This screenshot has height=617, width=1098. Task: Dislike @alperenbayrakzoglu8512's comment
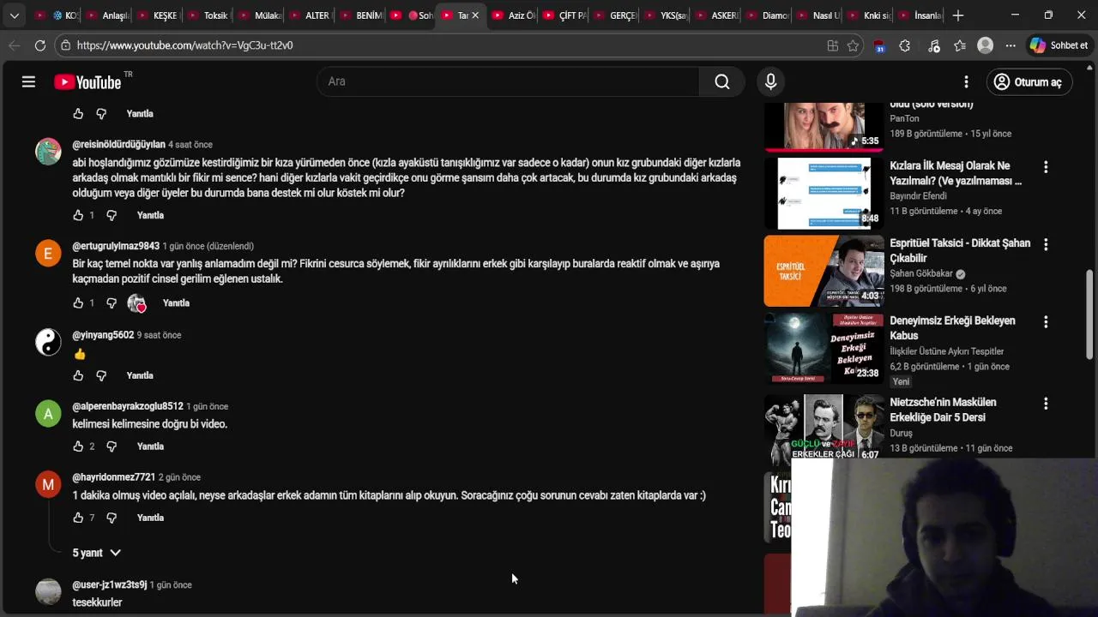(112, 446)
